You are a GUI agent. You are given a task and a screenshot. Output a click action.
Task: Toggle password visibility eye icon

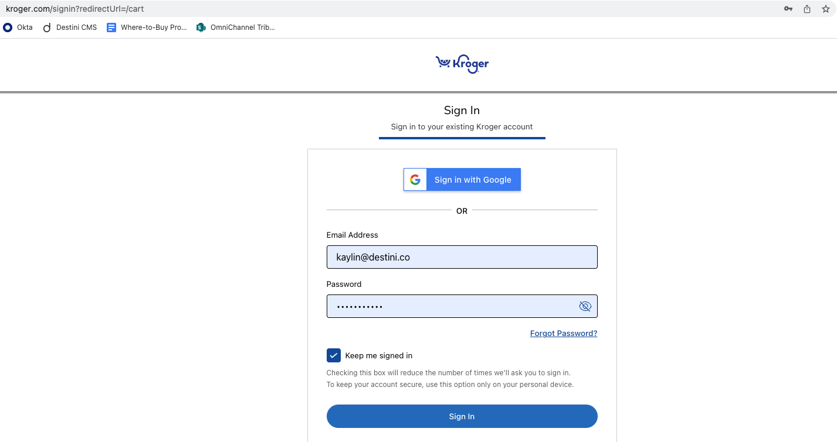(585, 306)
